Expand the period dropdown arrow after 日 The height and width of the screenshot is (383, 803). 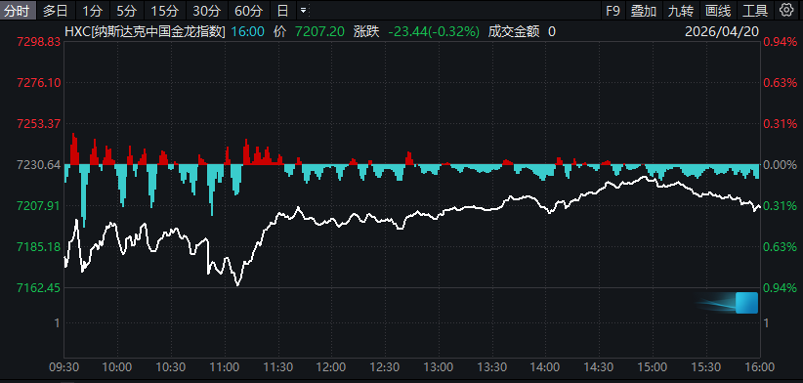point(303,10)
